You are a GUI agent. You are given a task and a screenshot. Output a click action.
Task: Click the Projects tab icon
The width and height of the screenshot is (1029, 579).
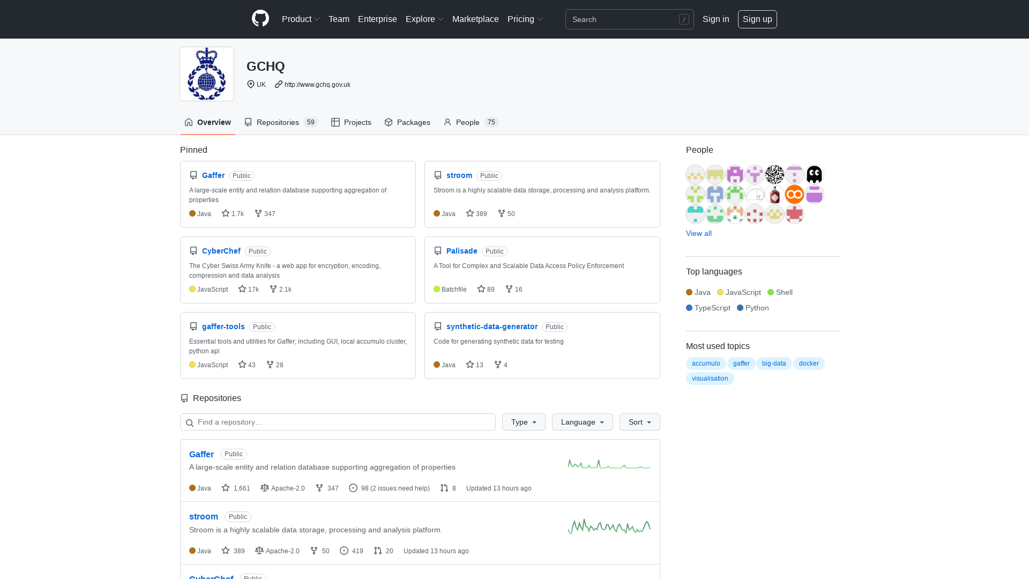coord(335,122)
